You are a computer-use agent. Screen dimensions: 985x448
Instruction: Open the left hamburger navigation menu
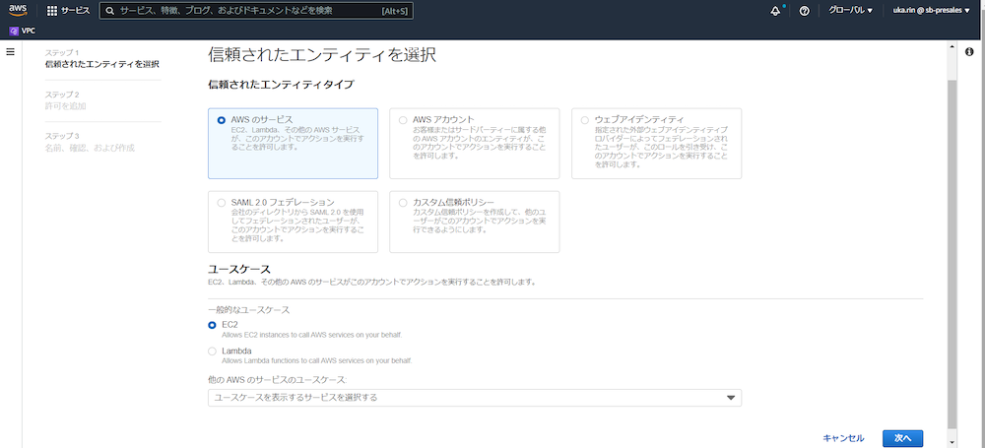(x=11, y=51)
